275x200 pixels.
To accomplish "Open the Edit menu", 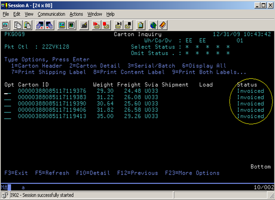I will coord(17,14).
